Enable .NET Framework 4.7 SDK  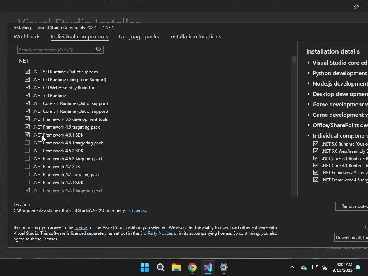pos(27,166)
